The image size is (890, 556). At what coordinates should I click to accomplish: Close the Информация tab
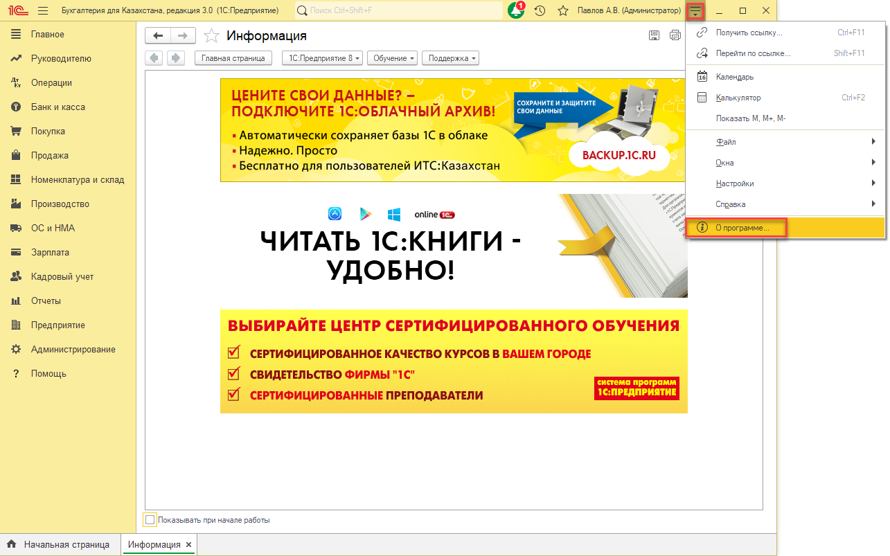[x=188, y=545]
